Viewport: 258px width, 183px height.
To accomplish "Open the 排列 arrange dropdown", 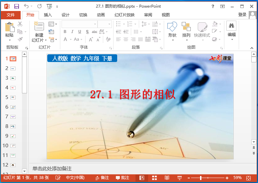I will (186, 31).
